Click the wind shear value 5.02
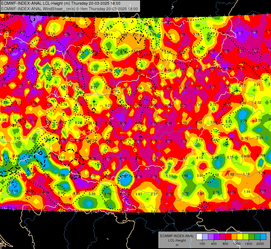The width and height of the screenshot is (271, 249). [x=243, y=103]
